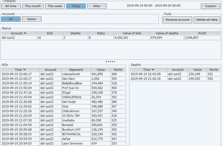223x146 pixels.
Task: Select kill against BOTAANICAL
Action: (63, 134)
